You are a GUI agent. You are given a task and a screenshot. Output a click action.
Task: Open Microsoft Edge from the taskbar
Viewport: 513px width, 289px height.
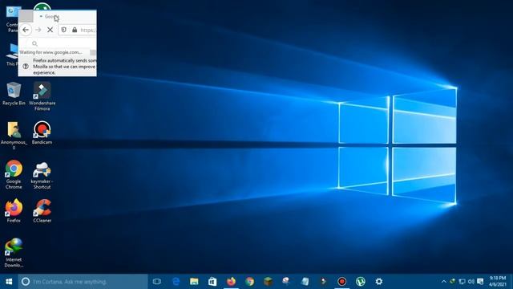pos(176,282)
